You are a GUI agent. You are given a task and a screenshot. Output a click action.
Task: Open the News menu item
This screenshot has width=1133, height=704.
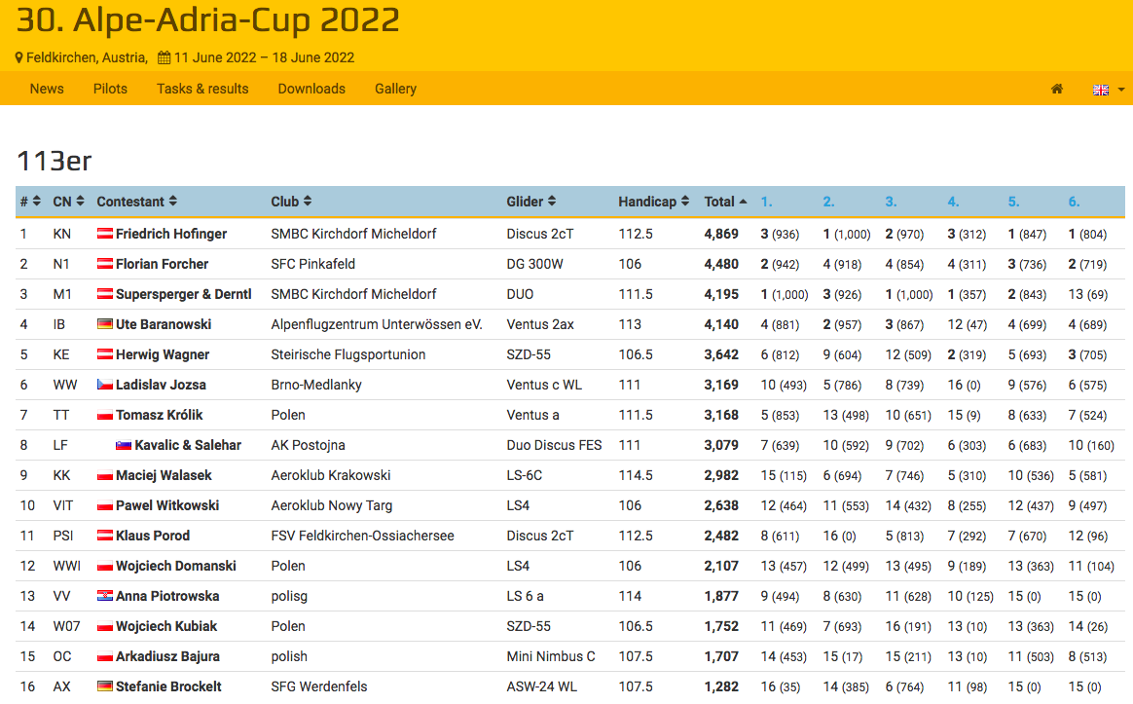tap(47, 89)
